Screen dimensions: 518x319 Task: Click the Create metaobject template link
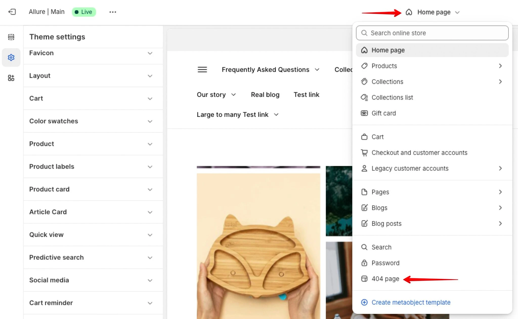pos(411,302)
